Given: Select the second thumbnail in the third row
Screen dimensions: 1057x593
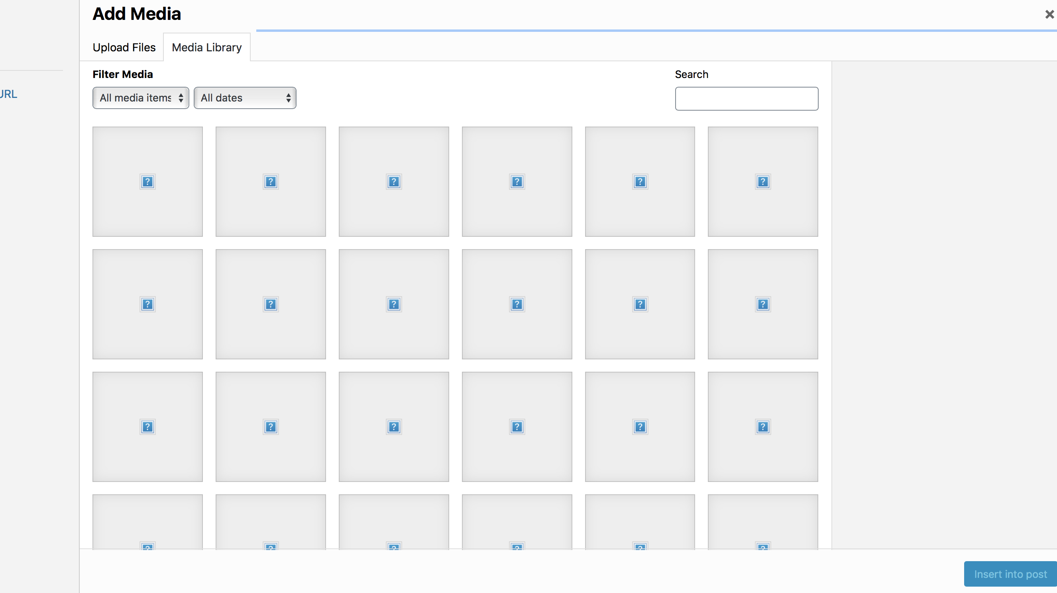Looking at the screenshot, I should click(271, 427).
